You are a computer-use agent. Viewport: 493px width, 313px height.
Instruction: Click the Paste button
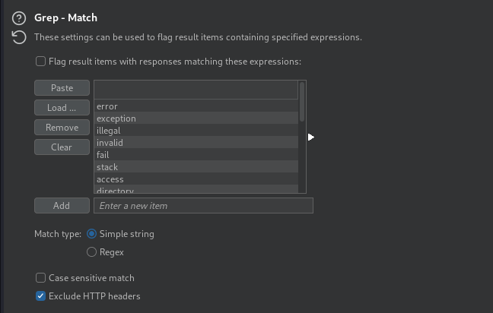pos(62,88)
